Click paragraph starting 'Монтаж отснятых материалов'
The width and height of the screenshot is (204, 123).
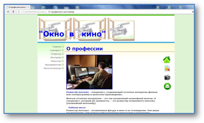(111, 101)
